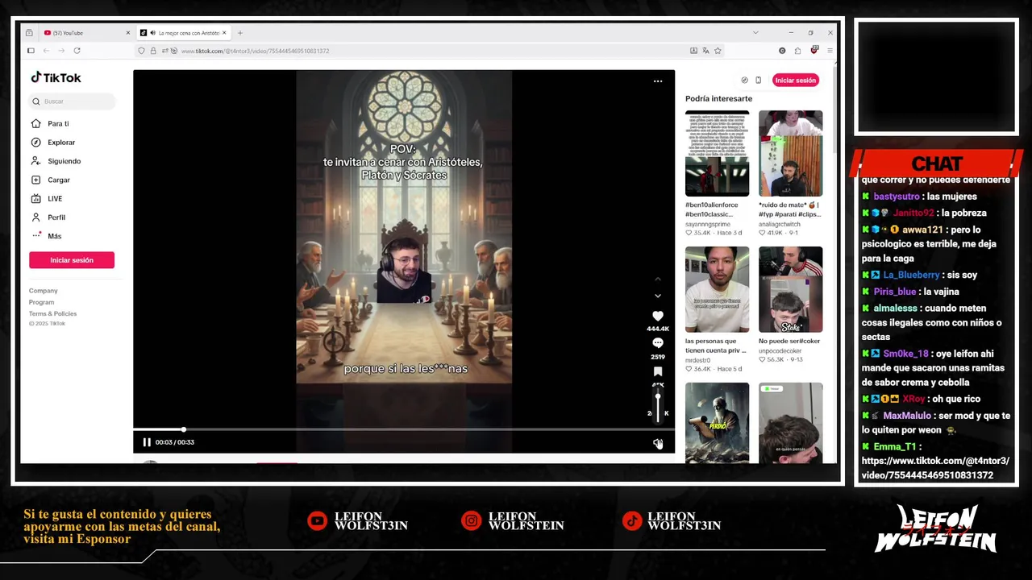Click the translate page icon
This screenshot has width=1032, height=580.
[x=705, y=51]
